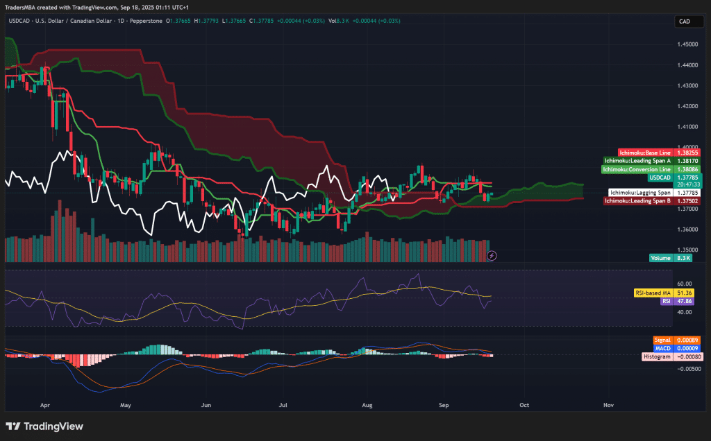Select the RSI-based MA value label
Screen dimensions: 711x441
click(x=664, y=293)
